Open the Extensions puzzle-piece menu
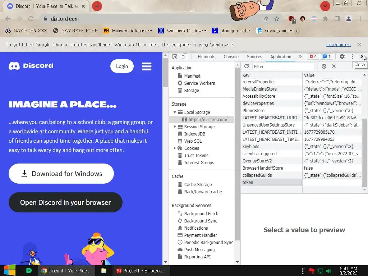The width and height of the screenshot is (368, 276). pos(325,19)
